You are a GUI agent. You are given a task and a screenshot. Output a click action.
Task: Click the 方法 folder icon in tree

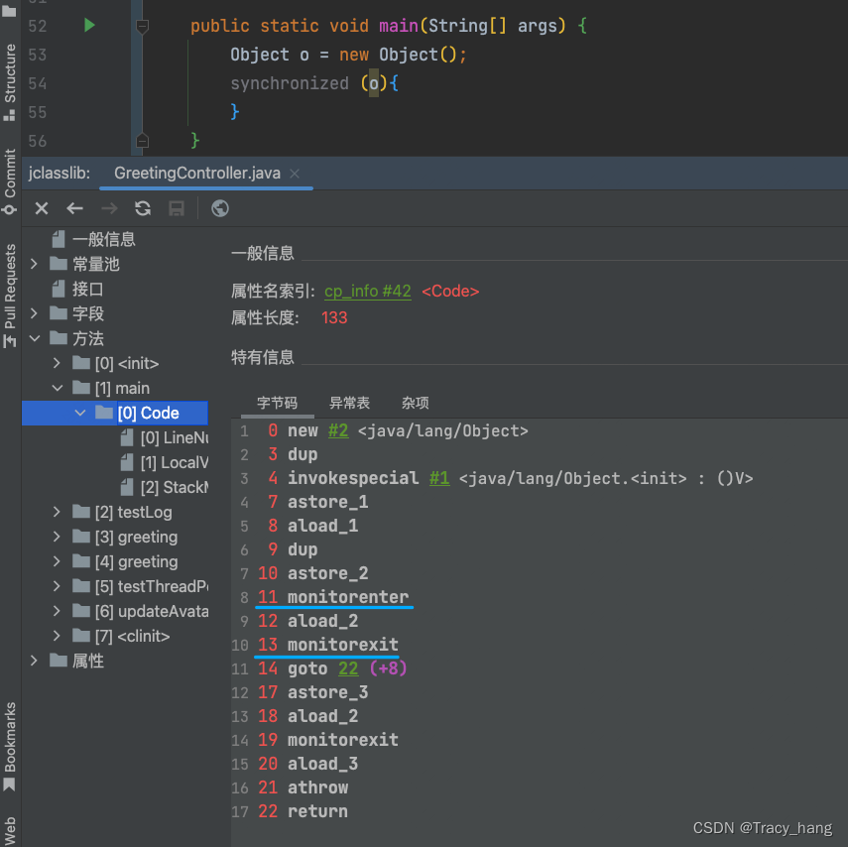58,338
